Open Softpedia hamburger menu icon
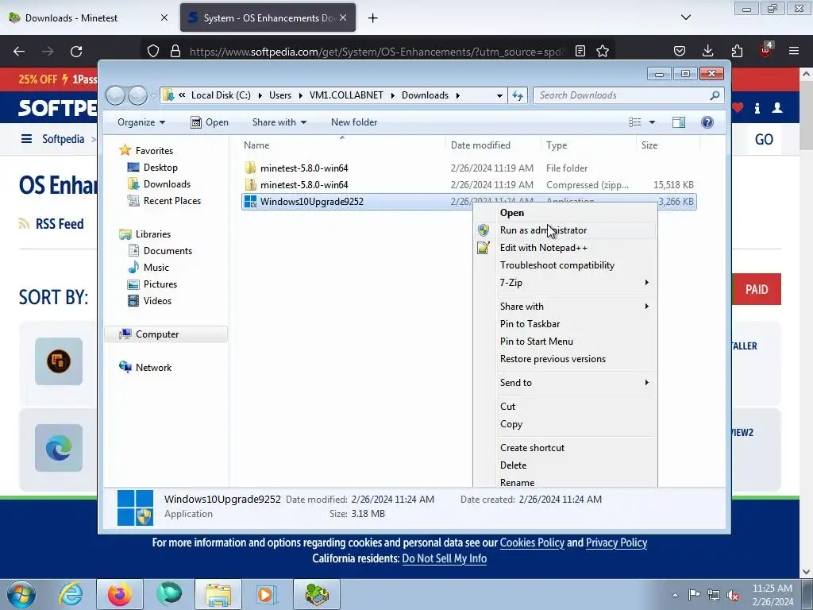Screen dimensions: 813x610 click(26, 139)
